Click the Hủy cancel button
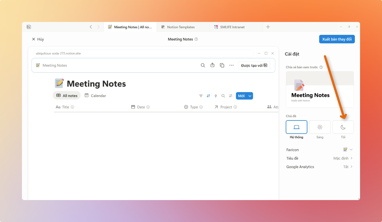This screenshot has height=222, width=382. pyautogui.click(x=38, y=39)
